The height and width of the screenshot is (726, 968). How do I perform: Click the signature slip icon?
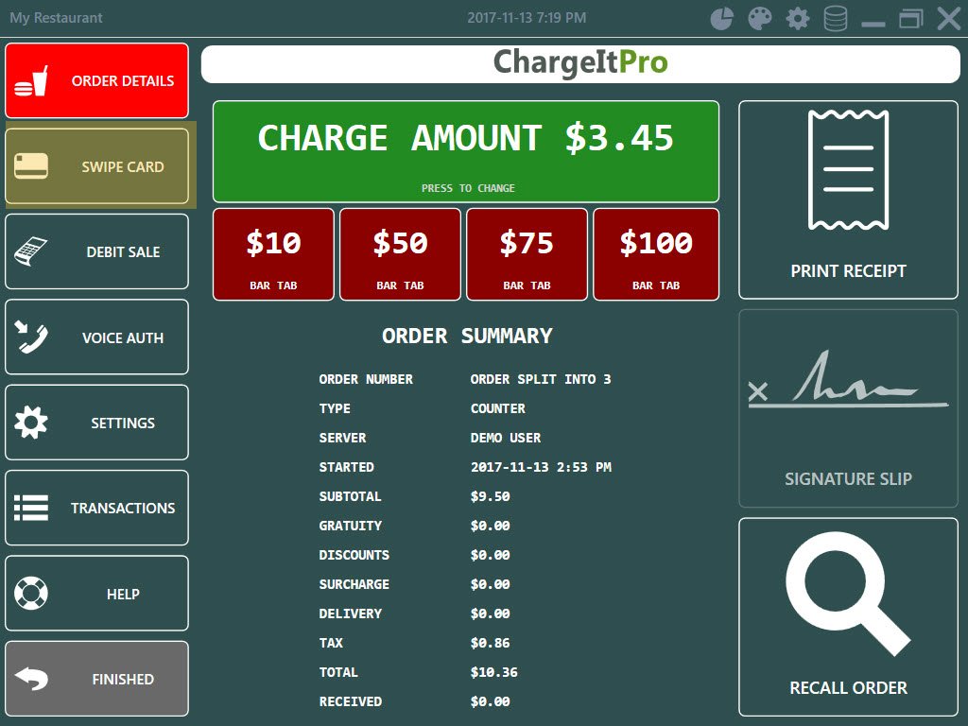coord(848,383)
